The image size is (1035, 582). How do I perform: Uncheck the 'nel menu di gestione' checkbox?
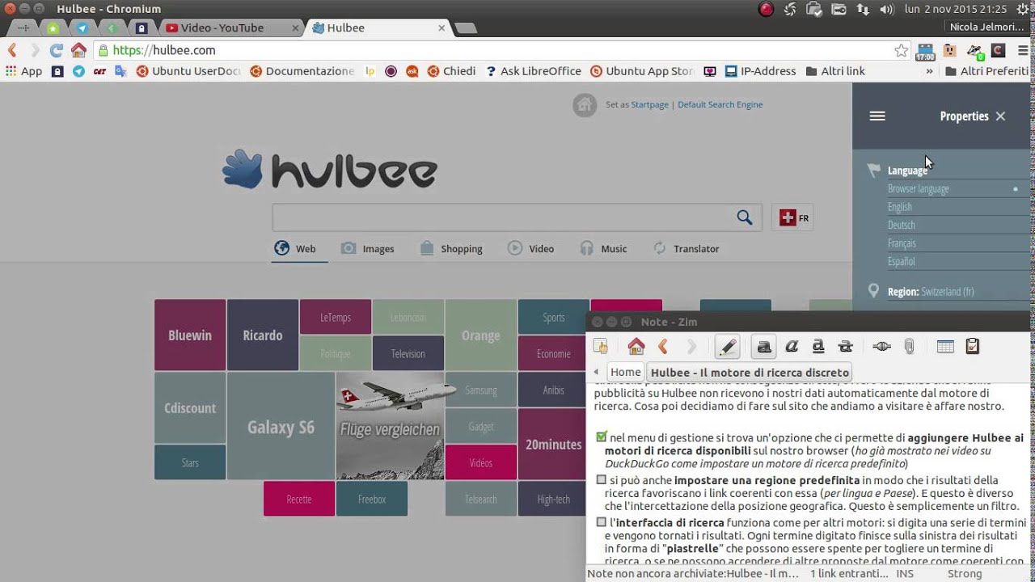coord(601,437)
